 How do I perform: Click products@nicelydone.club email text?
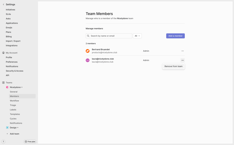104,53
